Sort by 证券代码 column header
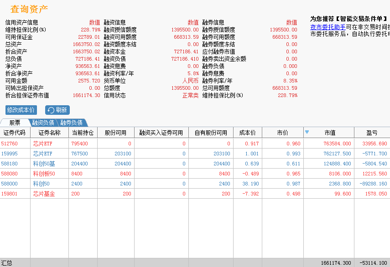 15,133
